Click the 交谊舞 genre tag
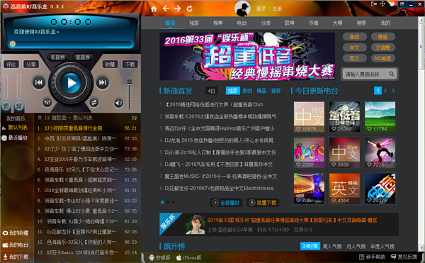 [x=382, y=47]
